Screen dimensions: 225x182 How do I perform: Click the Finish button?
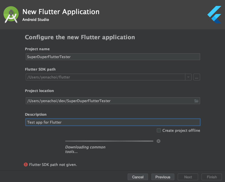(212, 177)
